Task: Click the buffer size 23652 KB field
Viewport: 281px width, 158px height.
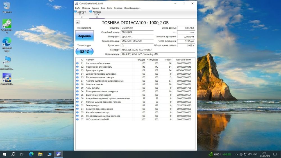Action: (186, 28)
